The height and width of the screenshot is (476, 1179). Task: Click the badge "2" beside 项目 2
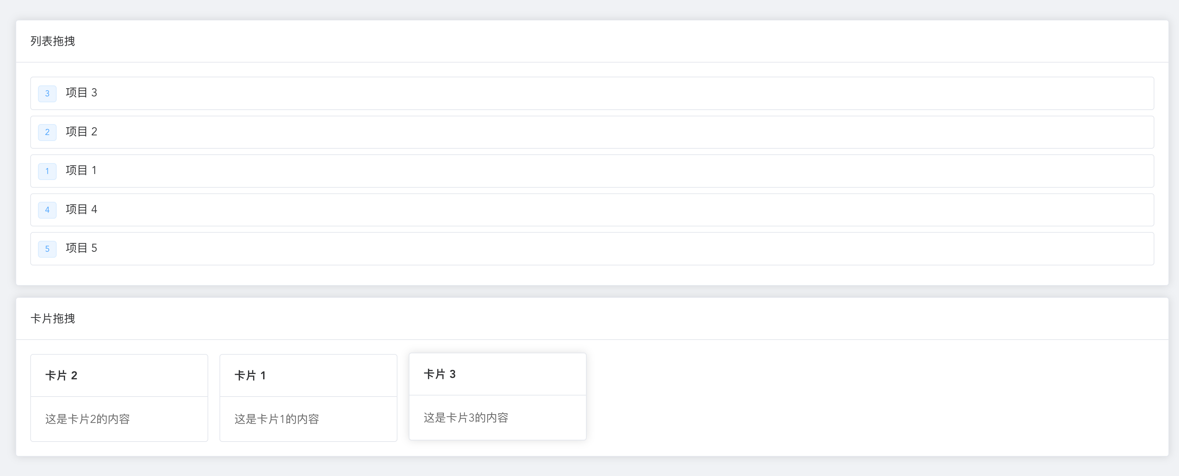click(47, 132)
